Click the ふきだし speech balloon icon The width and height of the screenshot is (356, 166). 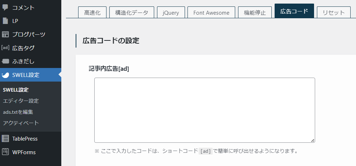pos(5,61)
